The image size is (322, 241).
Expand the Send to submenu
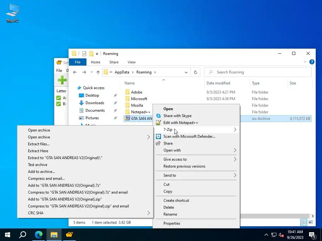click(x=235, y=175)
